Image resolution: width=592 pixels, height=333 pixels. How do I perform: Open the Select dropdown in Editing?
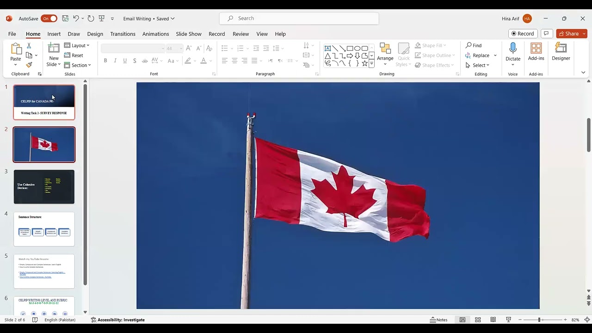point(477,65)
